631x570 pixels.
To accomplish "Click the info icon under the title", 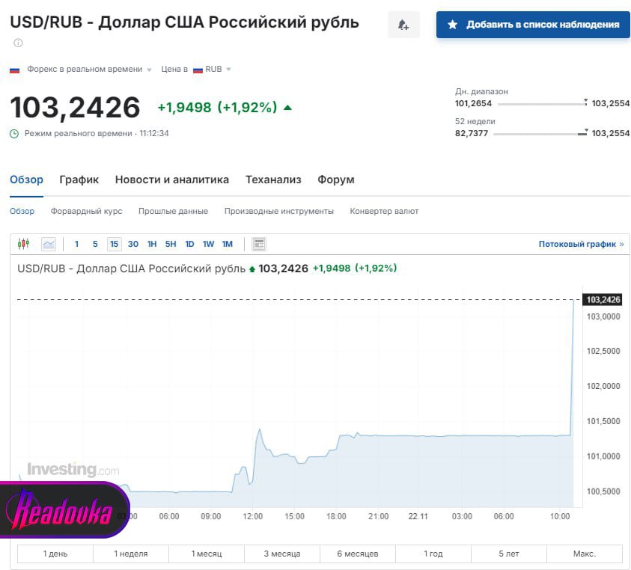I will [x=18, y=43].
